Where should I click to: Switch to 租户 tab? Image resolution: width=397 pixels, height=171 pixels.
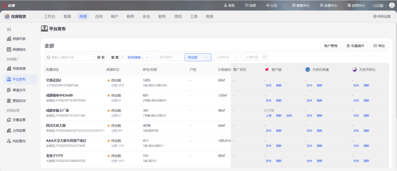[114, 17]
